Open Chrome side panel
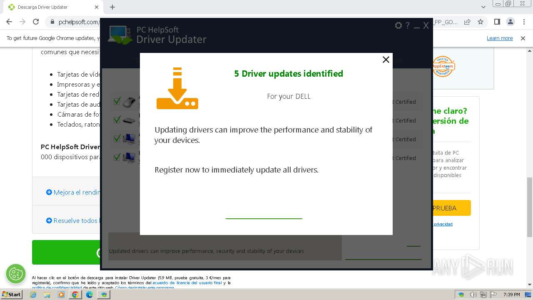Screen dimensions: 533x300 tap(497, 22)
